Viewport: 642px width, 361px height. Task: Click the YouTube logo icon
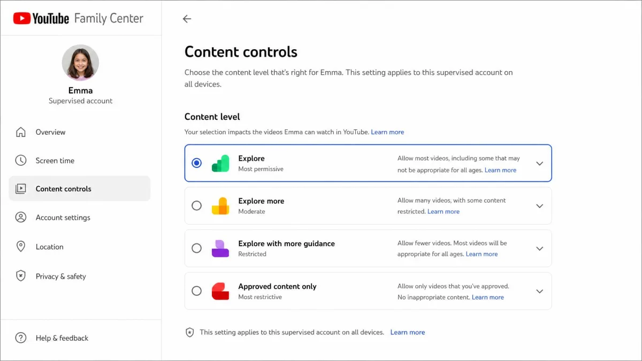(x=22, y=19)
